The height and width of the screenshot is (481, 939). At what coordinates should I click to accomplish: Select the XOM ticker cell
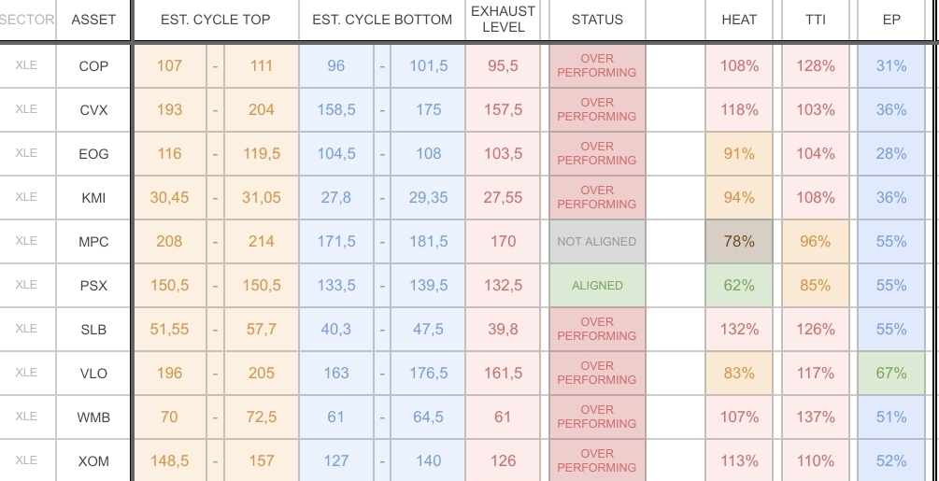pos(93,460)
